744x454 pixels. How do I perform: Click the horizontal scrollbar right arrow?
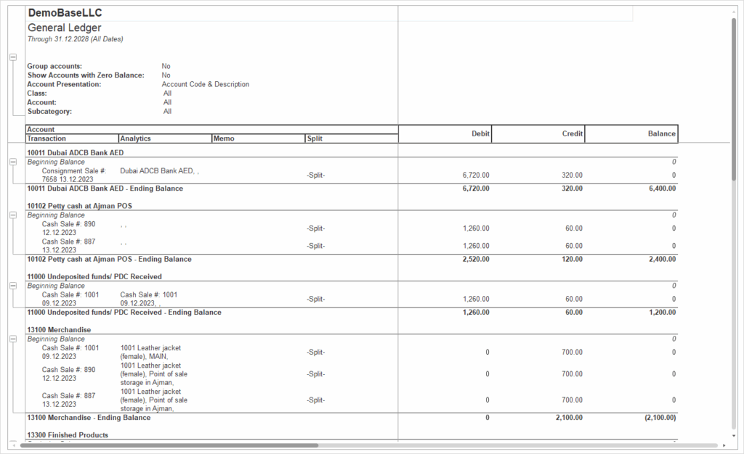tap(724, 445)
